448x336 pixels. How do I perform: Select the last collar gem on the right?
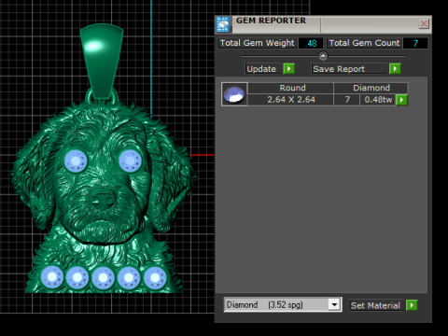pyautogui.click(x=155, y=277)
